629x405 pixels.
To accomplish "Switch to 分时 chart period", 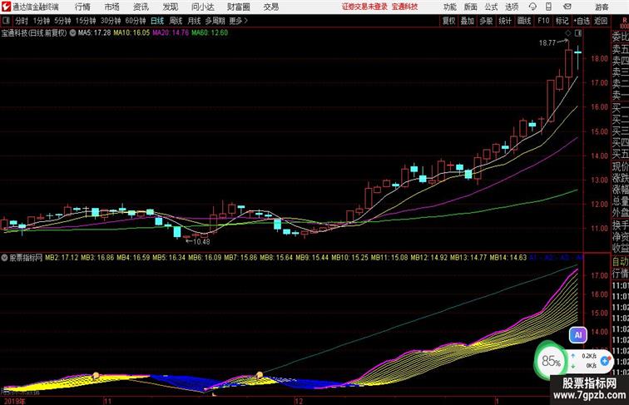I will click(22, 21).
